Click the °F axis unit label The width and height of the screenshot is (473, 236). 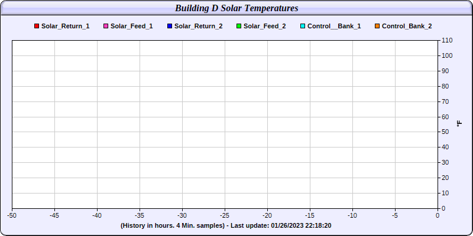pos(459,123)
